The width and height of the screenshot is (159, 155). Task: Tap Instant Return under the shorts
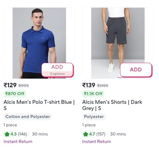[97, 142]
